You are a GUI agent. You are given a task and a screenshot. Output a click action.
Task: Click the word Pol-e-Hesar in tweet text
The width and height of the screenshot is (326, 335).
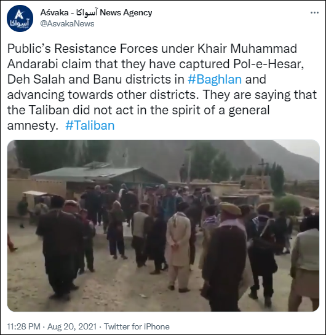(269, 64)
